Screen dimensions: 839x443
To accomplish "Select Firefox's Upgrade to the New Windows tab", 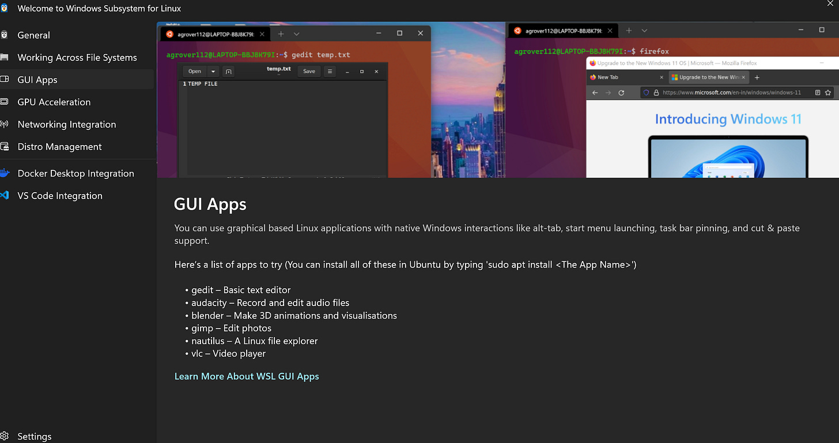I will [x=708, y=77].
